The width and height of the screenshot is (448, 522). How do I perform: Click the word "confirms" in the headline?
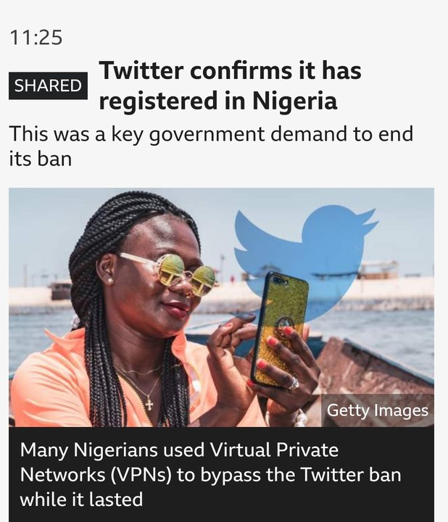point(238,71)
